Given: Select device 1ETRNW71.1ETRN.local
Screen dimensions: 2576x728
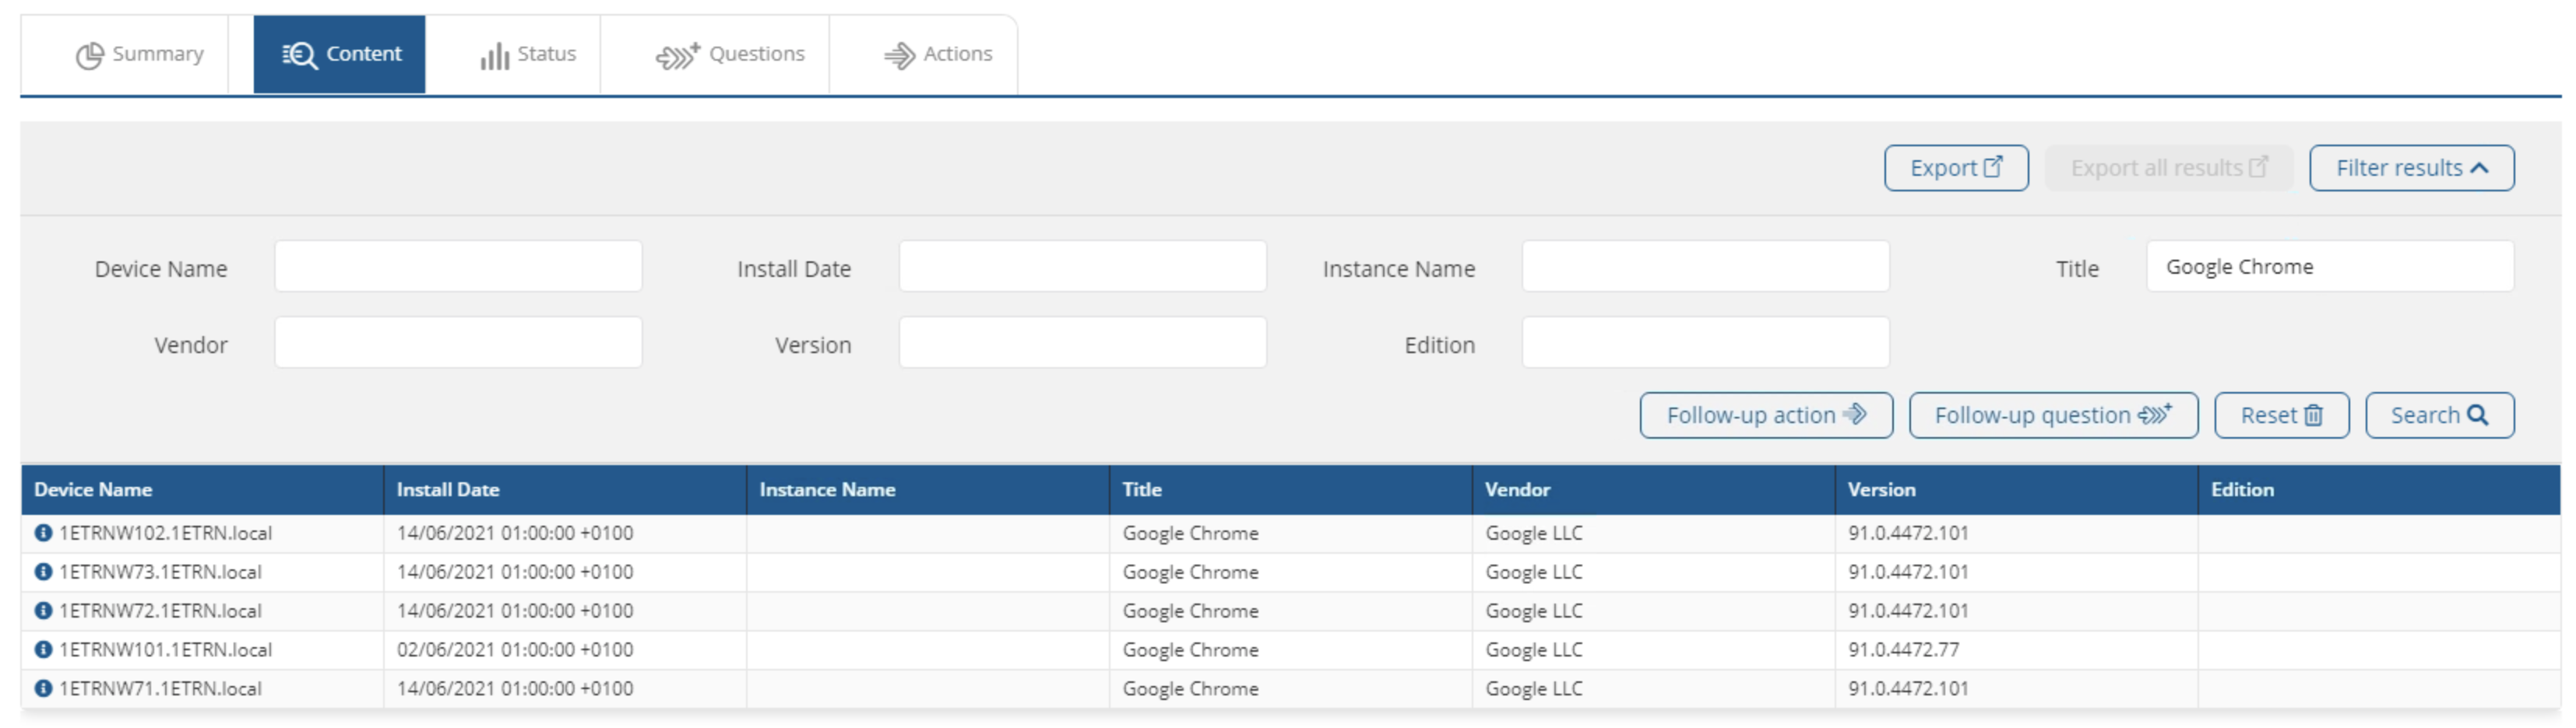Looking at the screenshot, I should coord(160,689).
